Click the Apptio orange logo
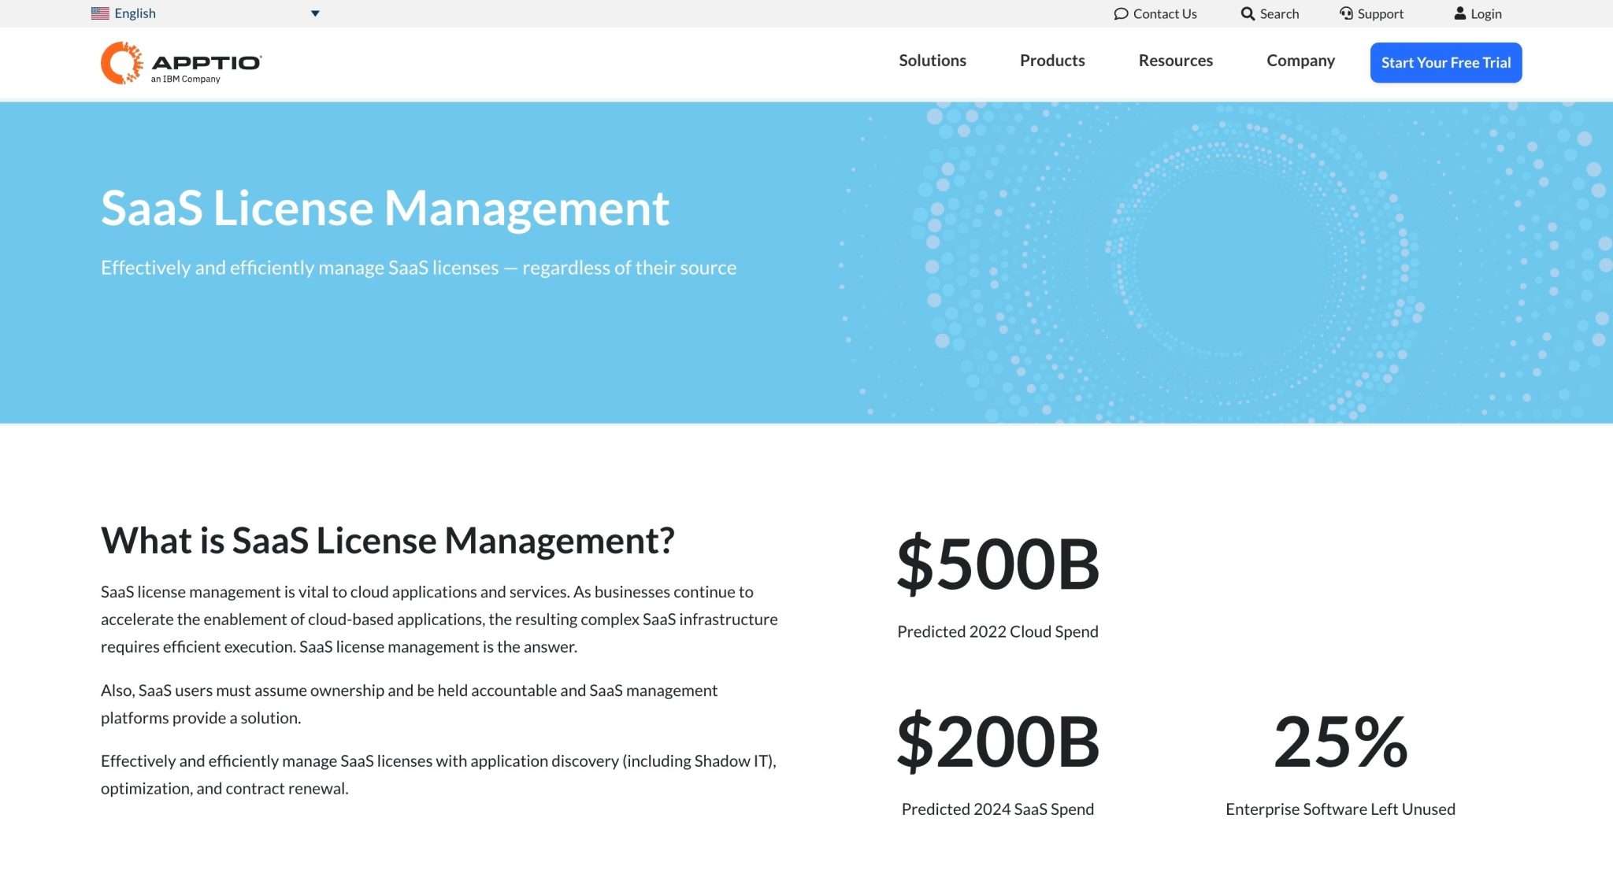Viewport: 1613px width, 877px height. 119,61
